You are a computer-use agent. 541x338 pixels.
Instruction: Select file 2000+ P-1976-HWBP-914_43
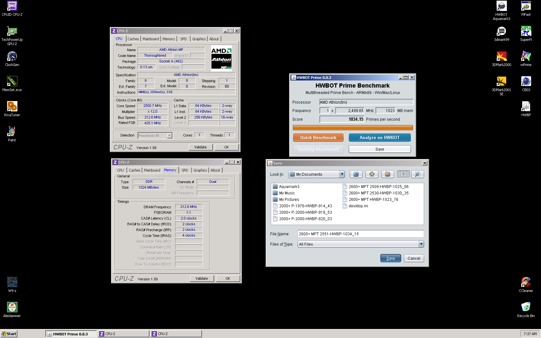click(x=302, y=206)
